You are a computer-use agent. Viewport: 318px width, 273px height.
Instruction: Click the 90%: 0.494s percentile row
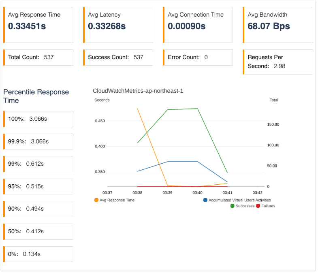[x=38, y=209]
